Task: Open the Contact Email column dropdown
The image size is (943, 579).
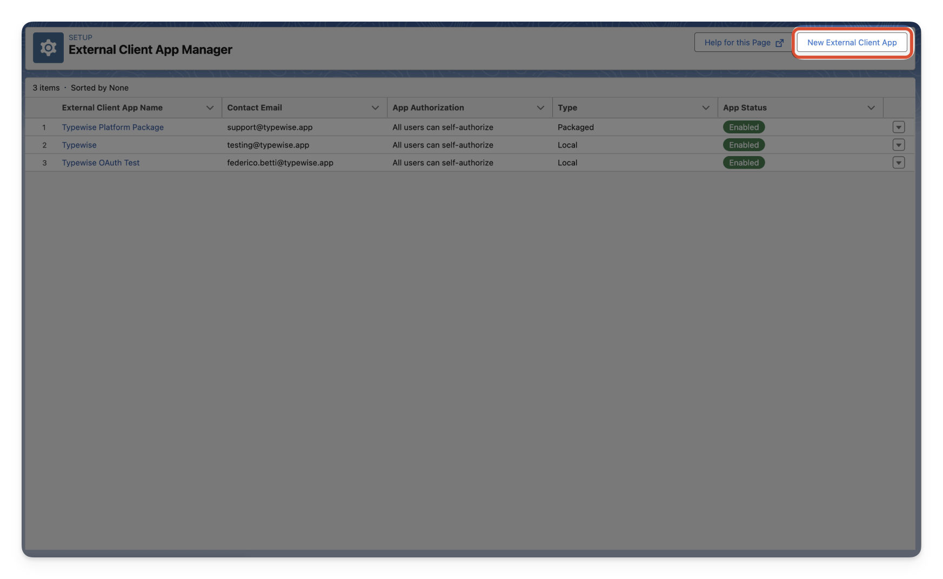Action: click(376, 107)
